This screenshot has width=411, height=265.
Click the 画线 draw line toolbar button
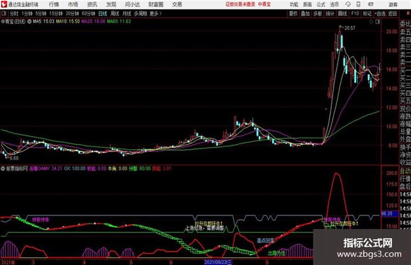[342, 13]
